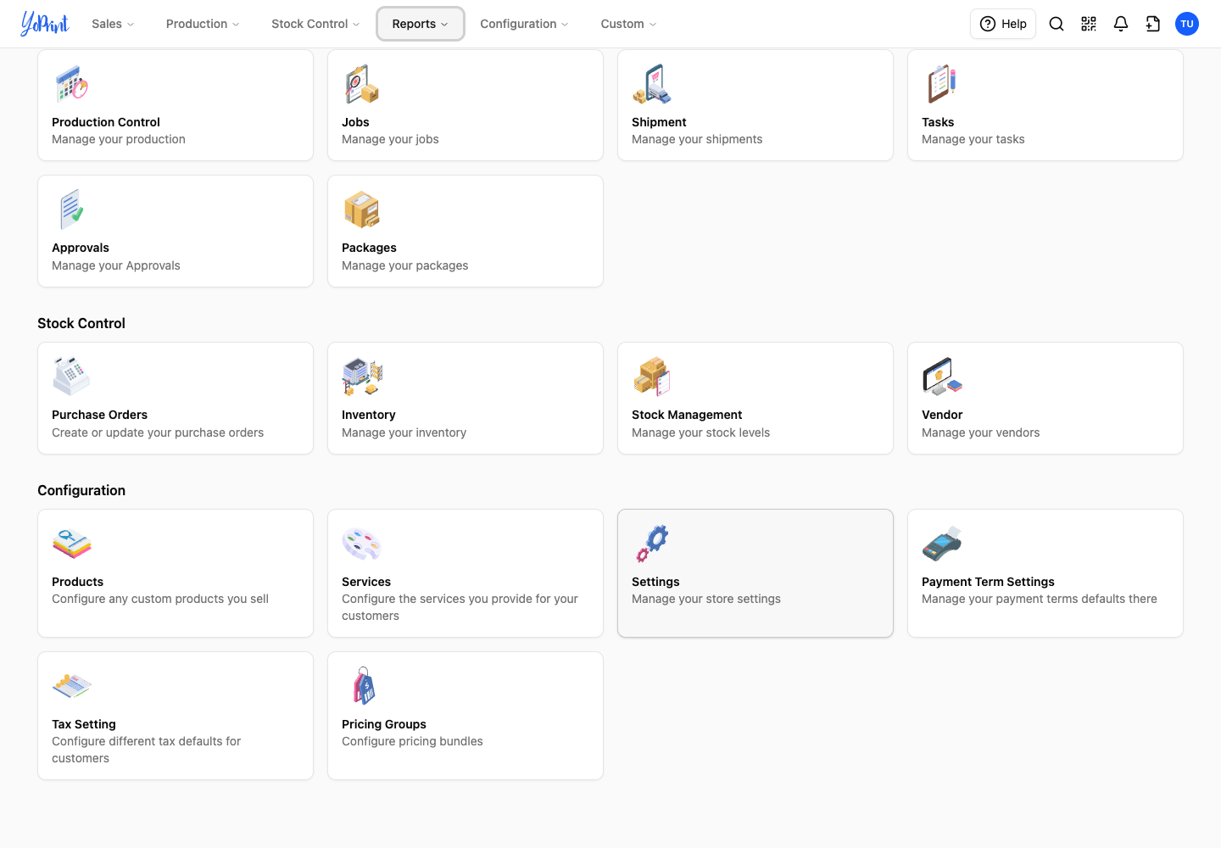
Task: Click the Pricing Groups tag icon
Action: click(x=365, y=686)
